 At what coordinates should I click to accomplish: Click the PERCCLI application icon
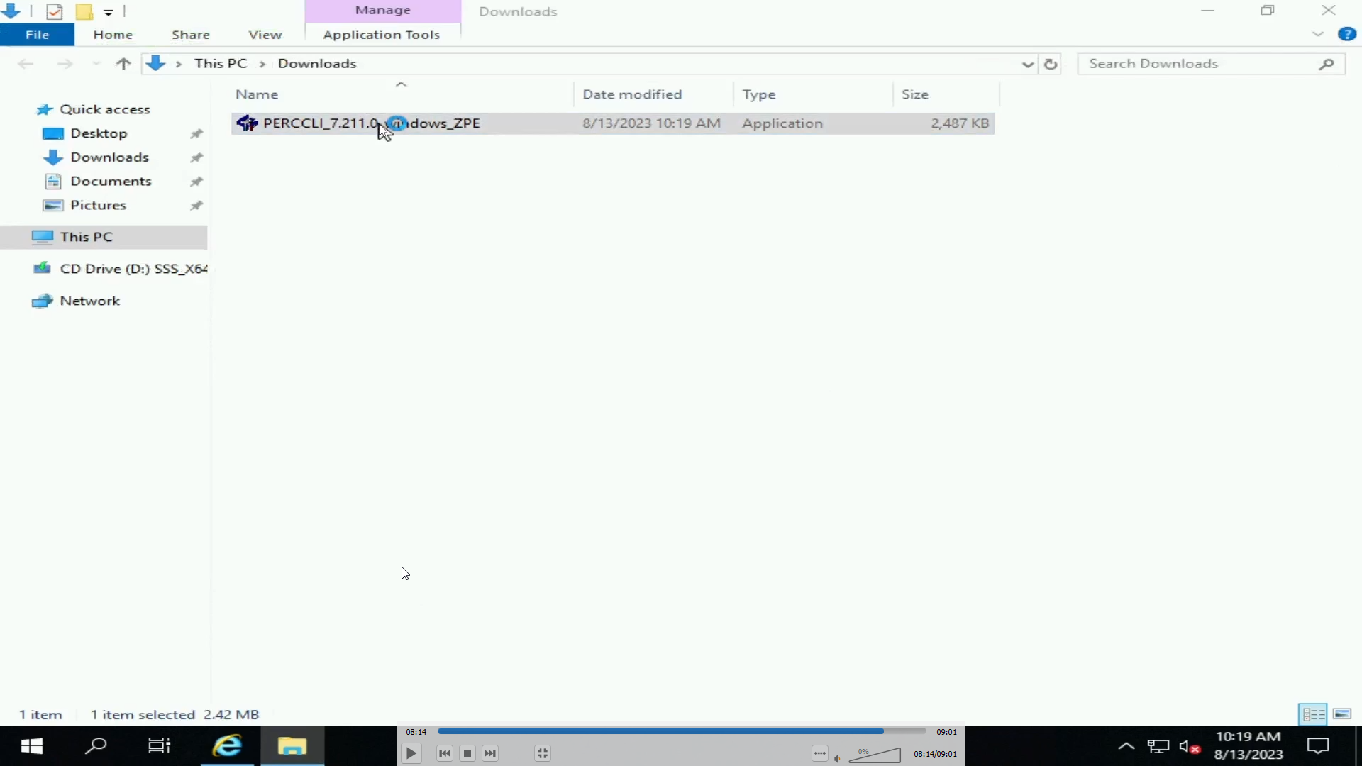(x=247, y=123)
